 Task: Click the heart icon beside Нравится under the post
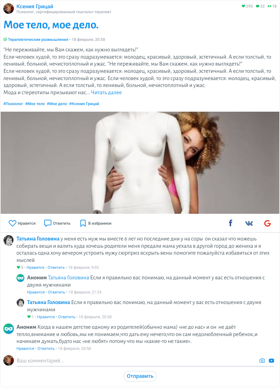(x=12, y=223)
